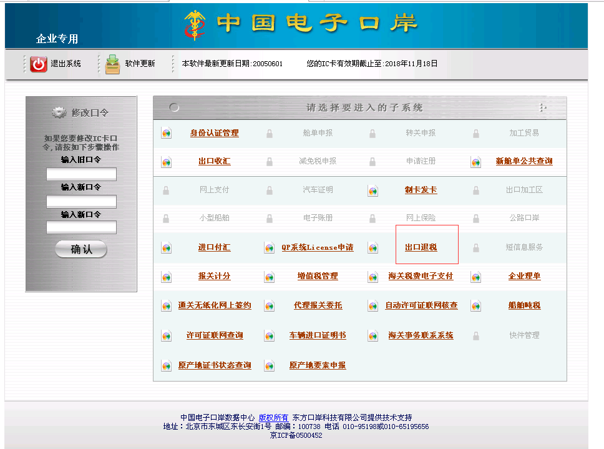This screenshot has width=604, height=449.
Task: Click the lock icon beside 快件管理
Action: tap(476, 336)
